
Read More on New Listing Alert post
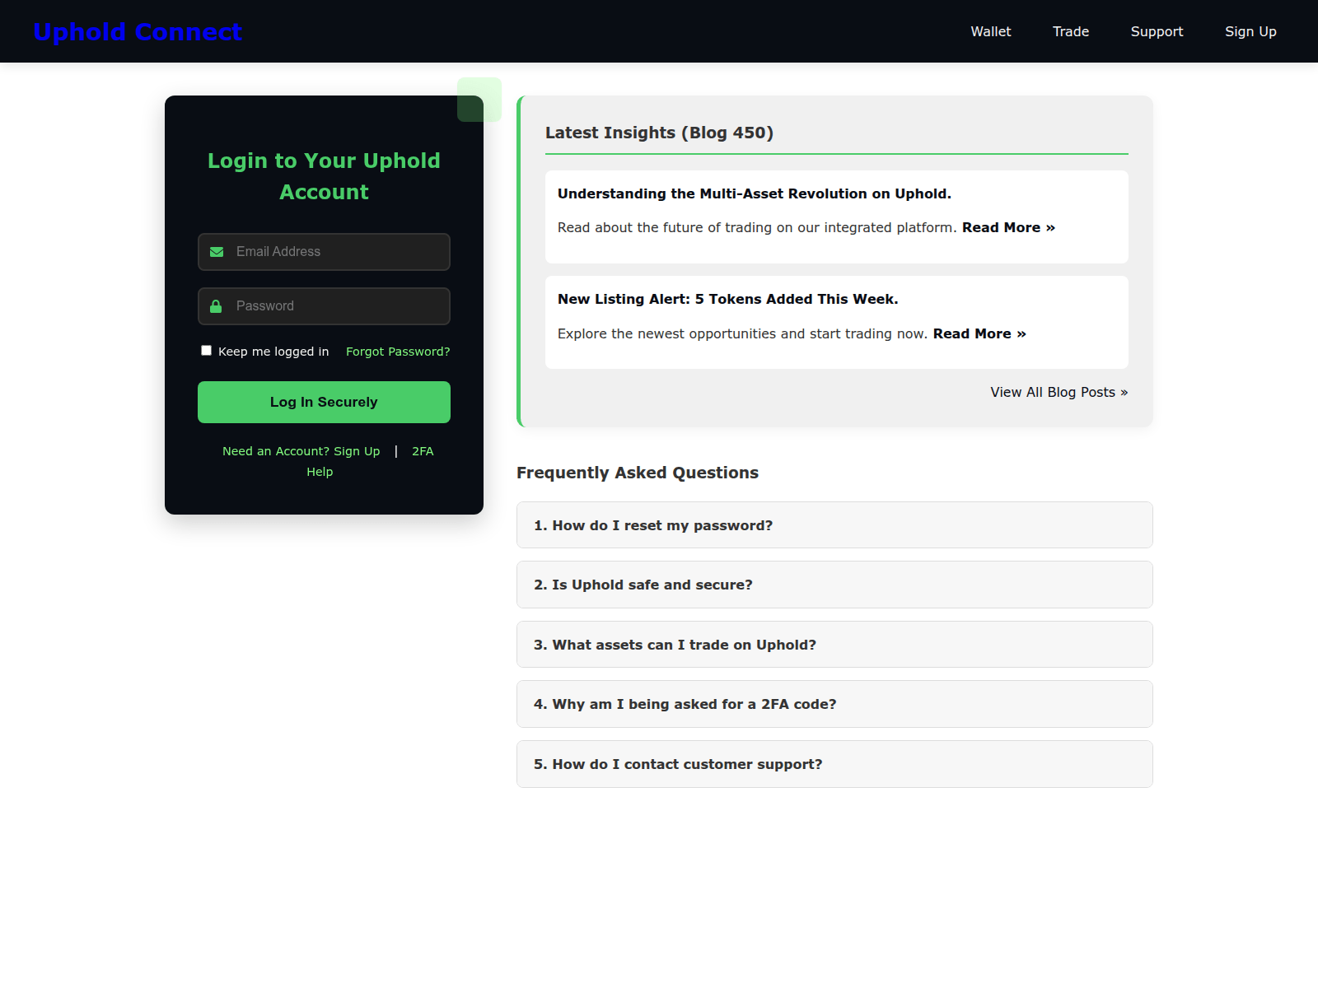[x=979, y=333]
